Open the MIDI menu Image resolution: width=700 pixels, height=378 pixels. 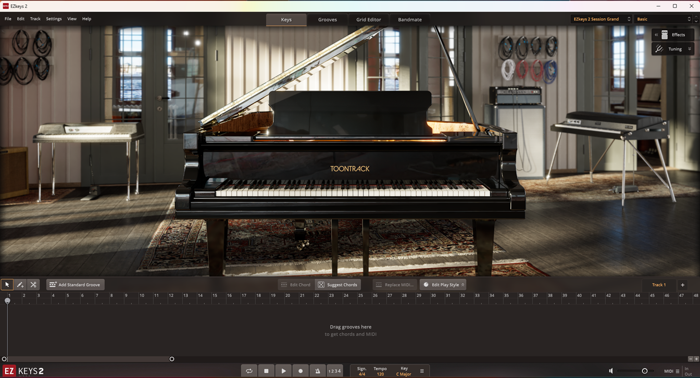[x=671, y=371]
